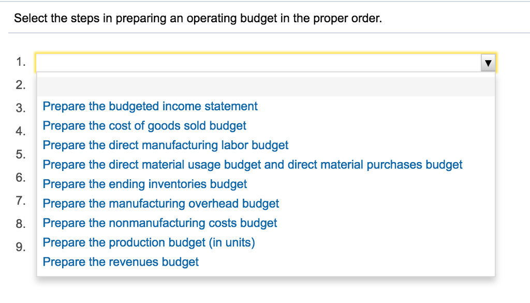This screenshot has width=530, height=303.
Task: Select "Prepare the production budget (in units)"
Action: pyautogui.click(x=149, y=242)
